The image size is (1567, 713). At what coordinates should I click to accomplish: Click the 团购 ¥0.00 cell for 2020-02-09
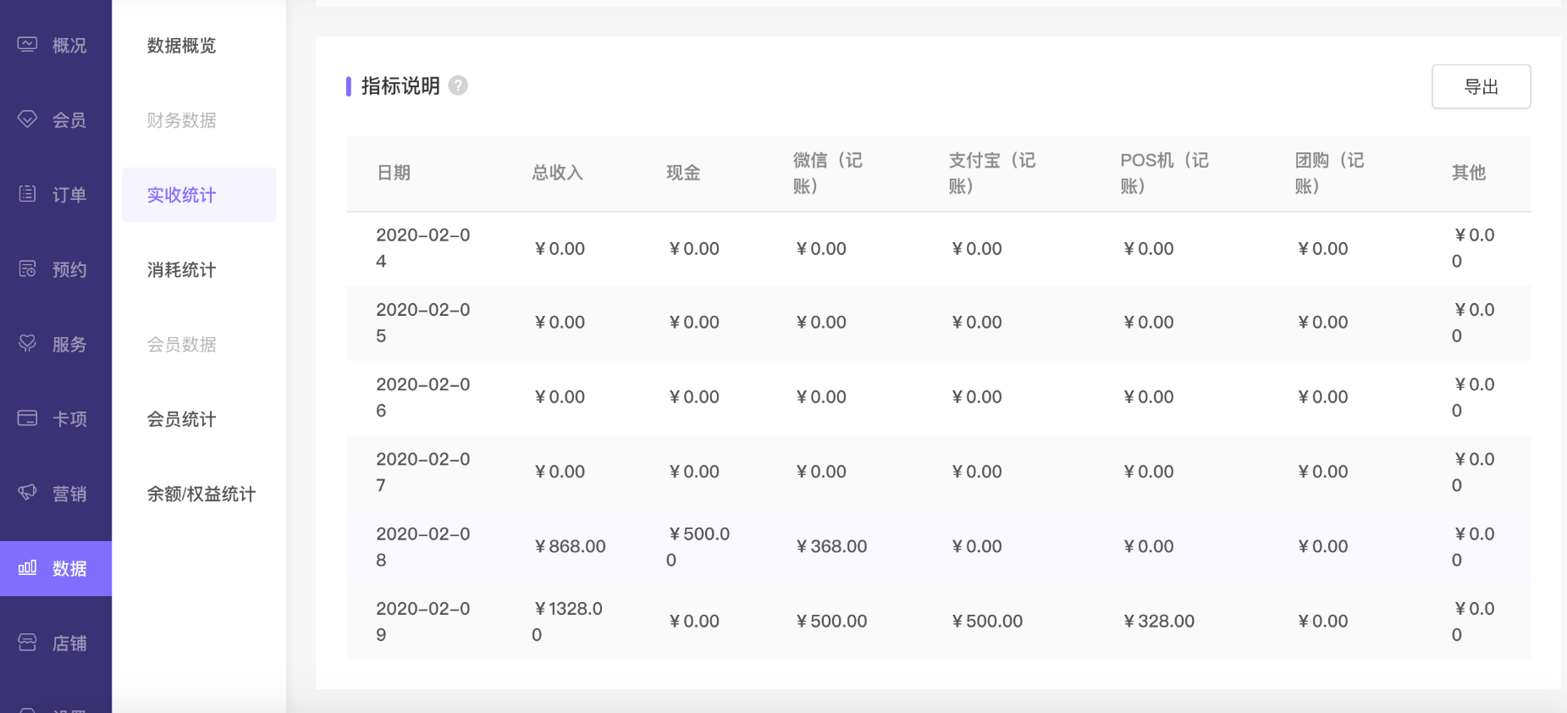coord(1322,621)
